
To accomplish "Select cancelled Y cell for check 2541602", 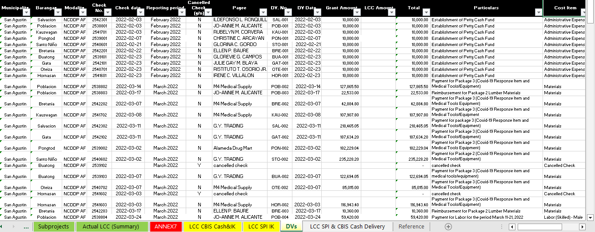I will click(x=199, y=193).
